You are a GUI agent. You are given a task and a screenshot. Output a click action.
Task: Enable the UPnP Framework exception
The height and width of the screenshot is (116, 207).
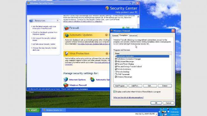pos(116,74)
